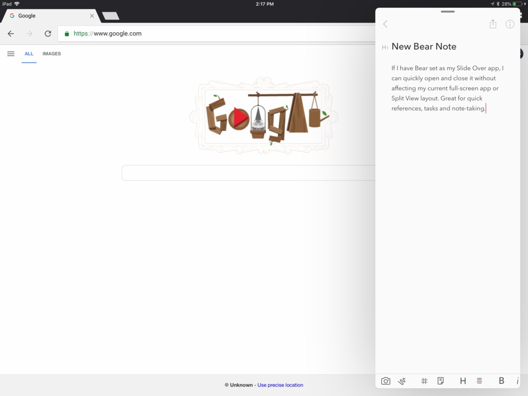Tap the camera icon in Bear toolbar
Image resolution: width=528 pixels, height=396 pixels.
click(386, 381)
